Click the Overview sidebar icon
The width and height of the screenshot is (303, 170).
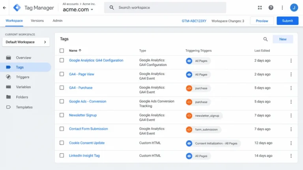coord(8,57)
